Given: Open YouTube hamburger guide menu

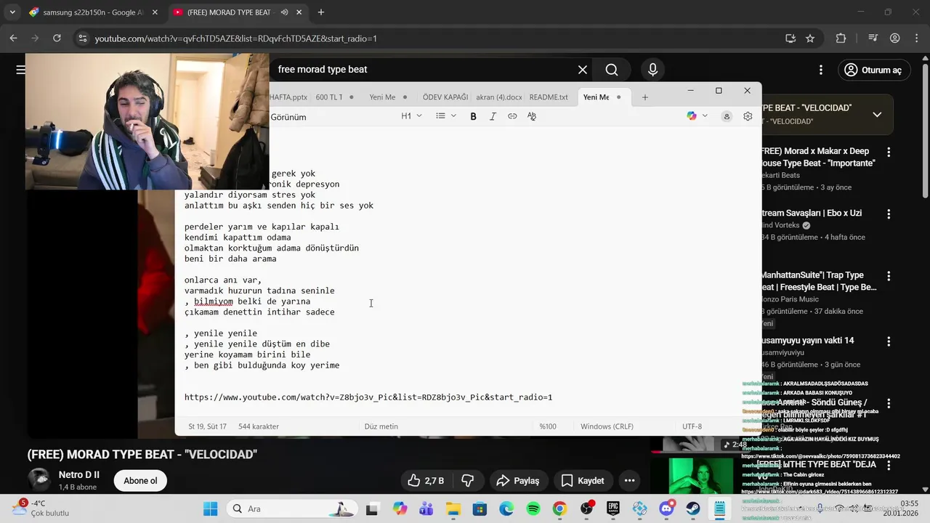Looking at the screenshot, I should (x=20, y=70).
